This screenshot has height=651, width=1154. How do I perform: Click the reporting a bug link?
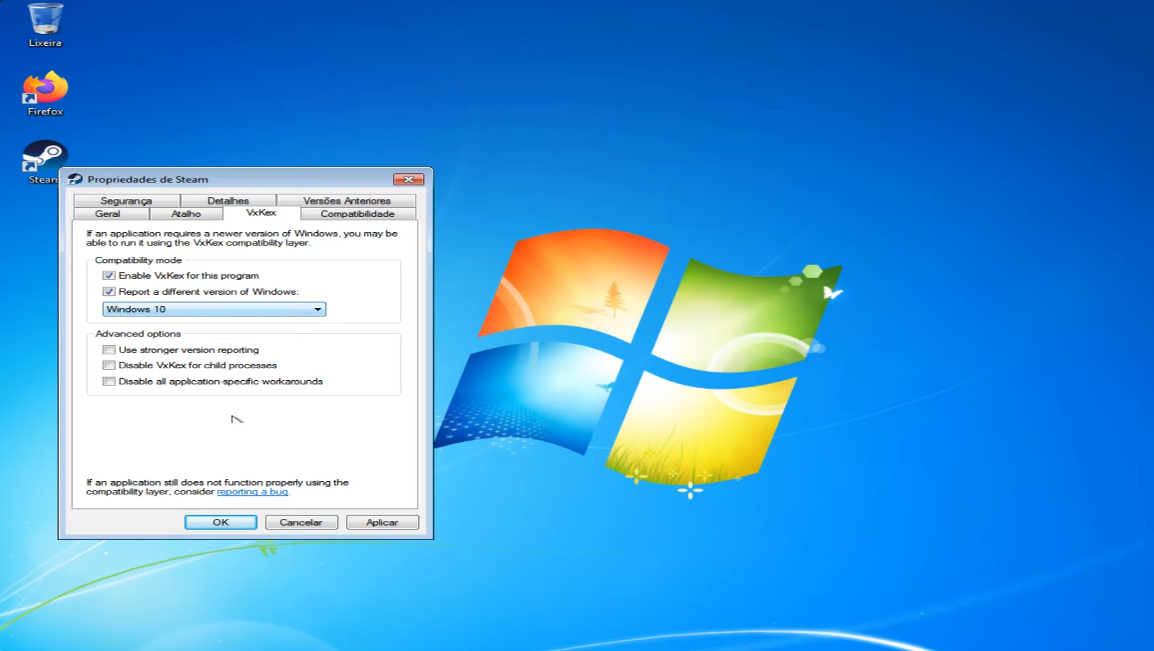pyautogui.click(x=252, y=492)
